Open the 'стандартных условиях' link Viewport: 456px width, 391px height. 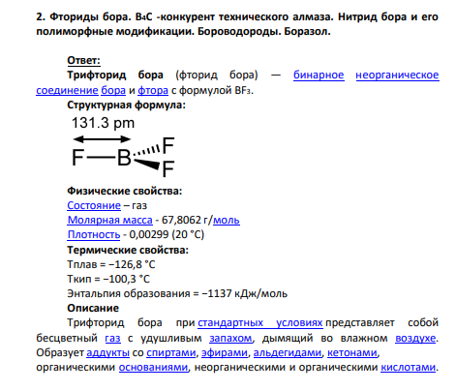point(260,322)
